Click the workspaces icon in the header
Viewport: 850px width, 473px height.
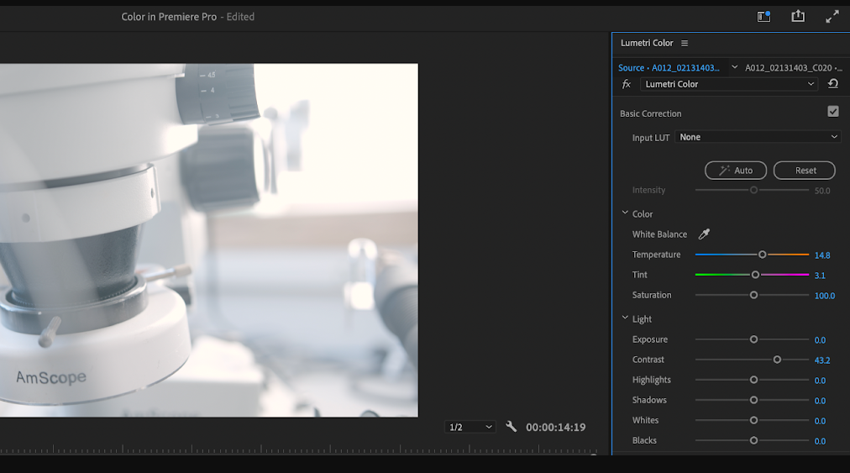point(763,16)
